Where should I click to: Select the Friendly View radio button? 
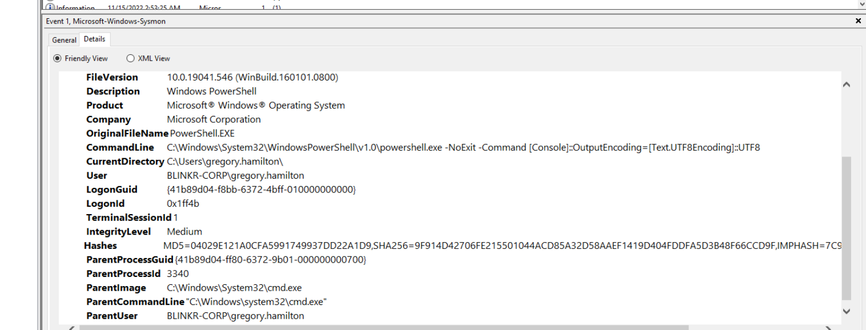(x=57, y=58)
